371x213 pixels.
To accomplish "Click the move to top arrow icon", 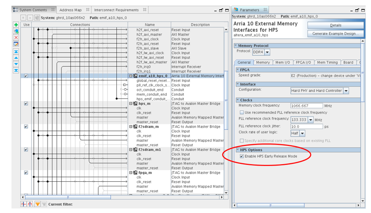I will point(16,51).
